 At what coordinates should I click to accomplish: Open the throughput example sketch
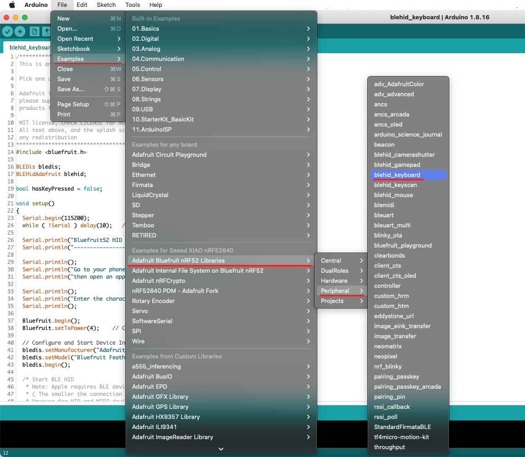408,447
